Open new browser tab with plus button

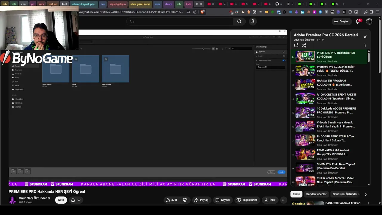[x=344, y=4]
